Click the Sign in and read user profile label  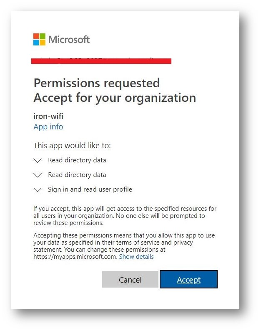click(90, 190)
